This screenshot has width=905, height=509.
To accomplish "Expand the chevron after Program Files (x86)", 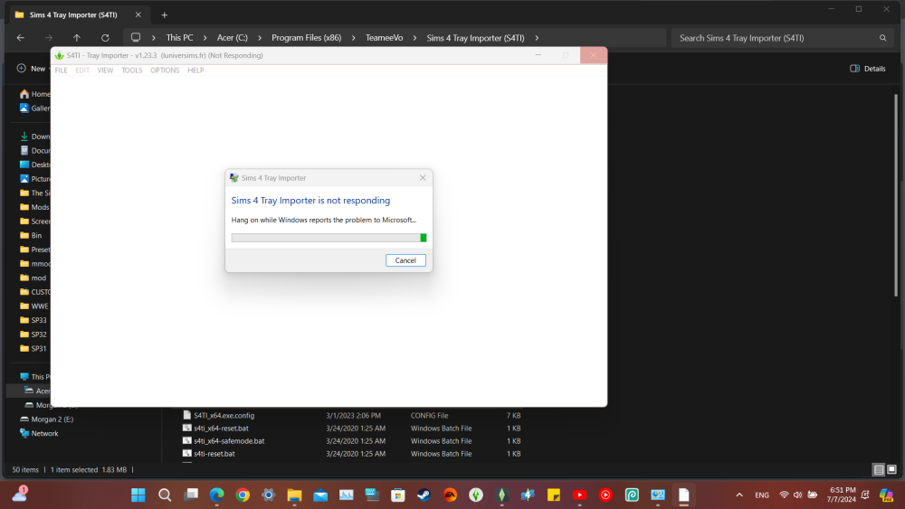I will tap(353, 38).
